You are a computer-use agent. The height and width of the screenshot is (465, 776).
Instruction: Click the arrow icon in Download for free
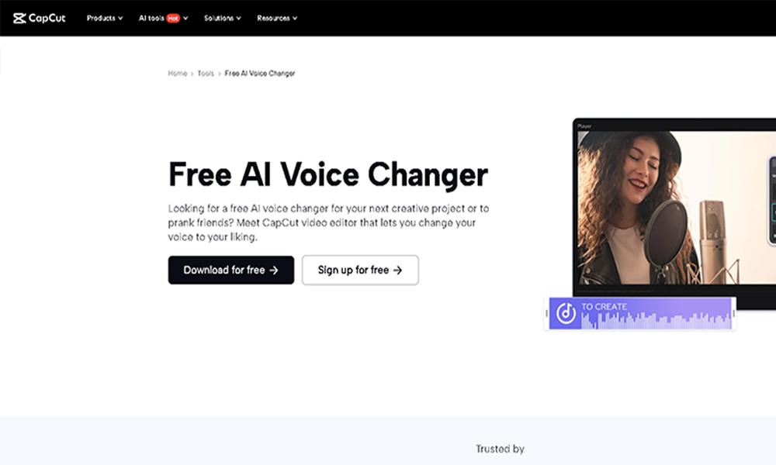pos(274,270)
